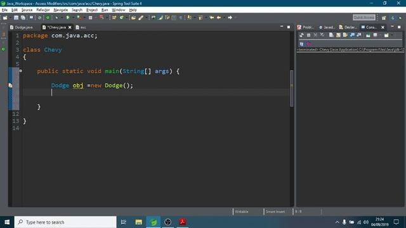Click the pencil search icon in the toolbar

(x=141, y=18)
